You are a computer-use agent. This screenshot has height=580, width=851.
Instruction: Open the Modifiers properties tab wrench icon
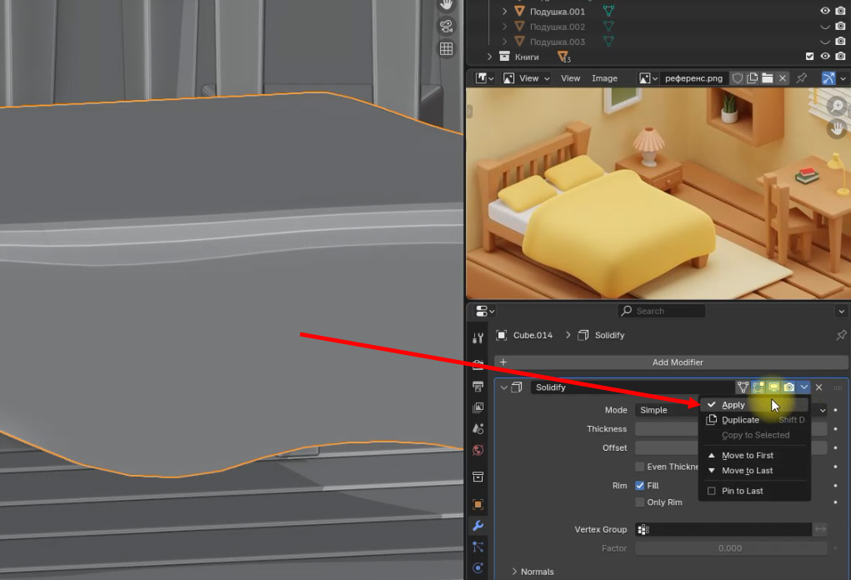(478, 526)
